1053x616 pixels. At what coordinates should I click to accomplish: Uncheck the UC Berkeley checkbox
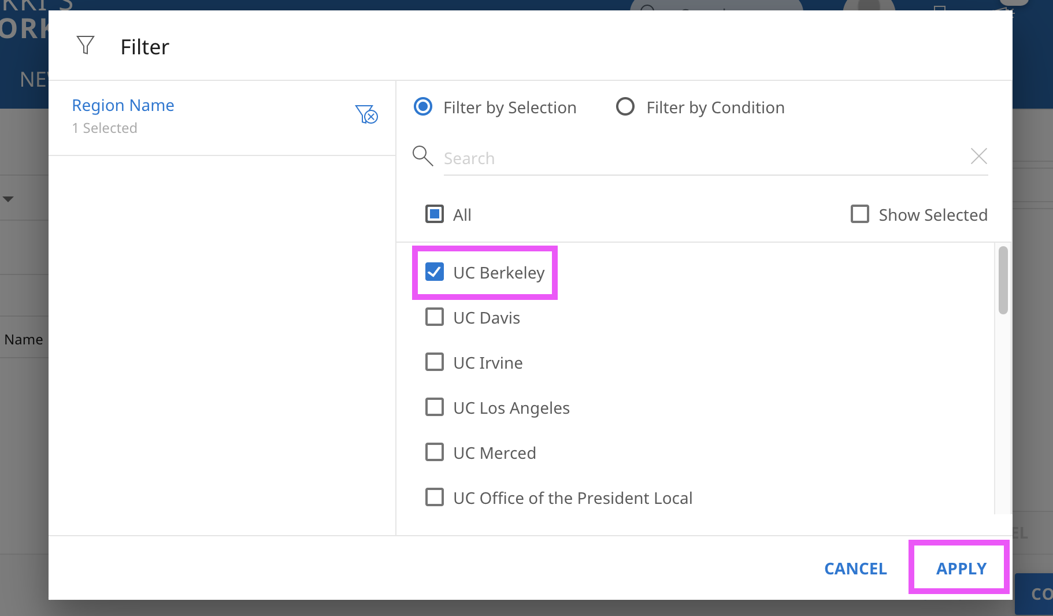pos(435,272)
